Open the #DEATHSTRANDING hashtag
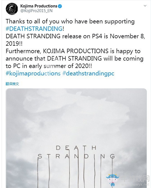The image size is (151, 188). pos(34,29)
